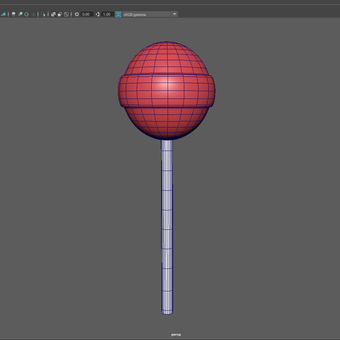
Task: Toggle screen space ambient occlusion icon
Action: 20,14
